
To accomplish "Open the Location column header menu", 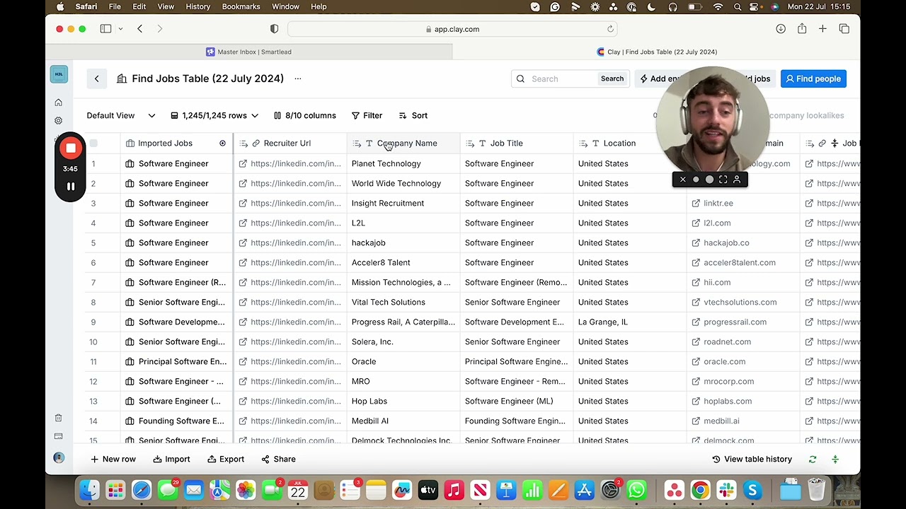I will (630, 144).
